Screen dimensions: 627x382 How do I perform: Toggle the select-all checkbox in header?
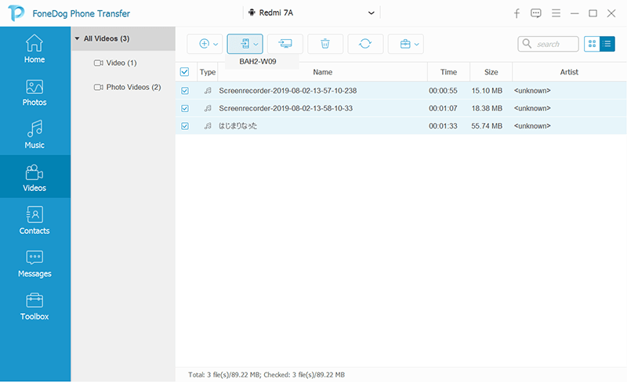(x=184, y=72)
